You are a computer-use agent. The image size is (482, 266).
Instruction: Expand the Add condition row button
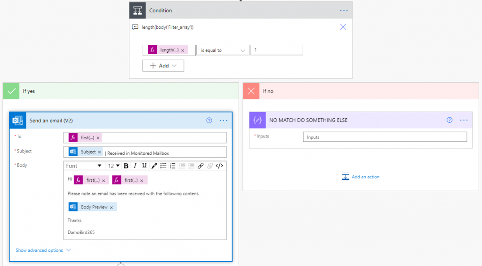coord(163,66)
